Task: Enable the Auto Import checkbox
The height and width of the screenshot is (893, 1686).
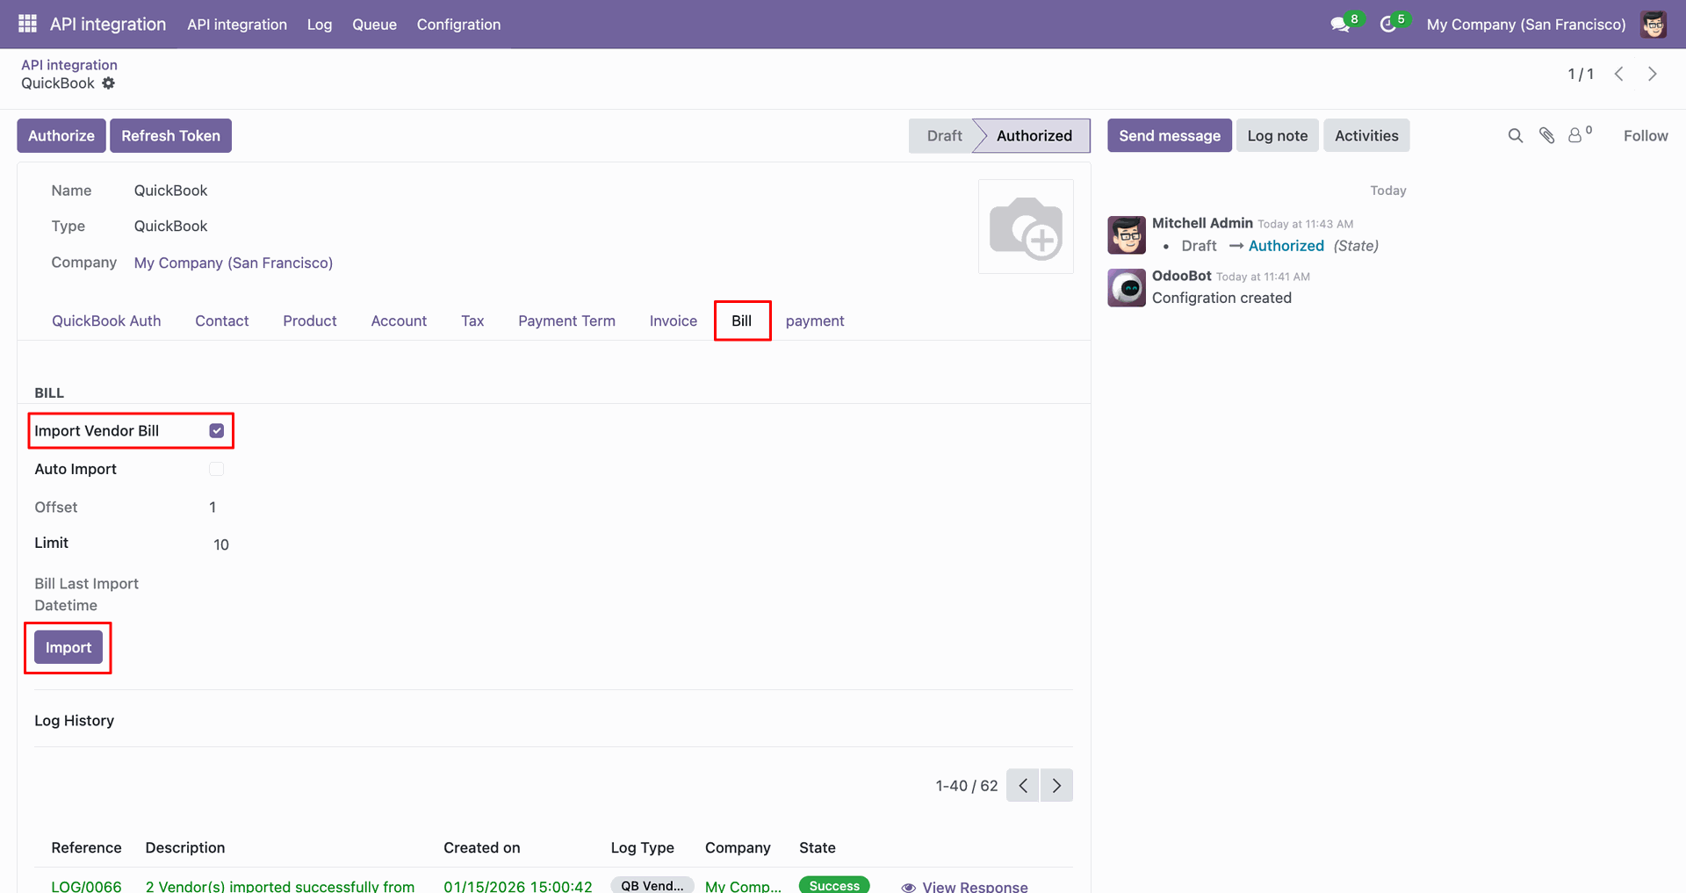Action: tap(217, 469)
